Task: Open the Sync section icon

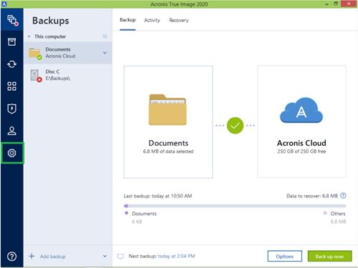Action: pos(11,64)
